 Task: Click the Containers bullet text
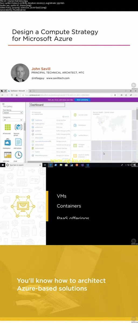click(x=69, y=206)
